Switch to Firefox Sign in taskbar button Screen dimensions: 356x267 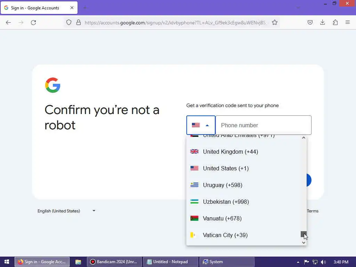pyautogui.click(x=42, y=262)
